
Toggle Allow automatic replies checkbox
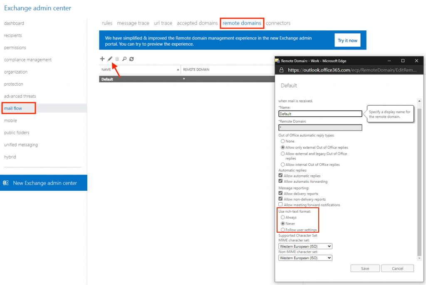pyautogui.click(x=280, y=176)
